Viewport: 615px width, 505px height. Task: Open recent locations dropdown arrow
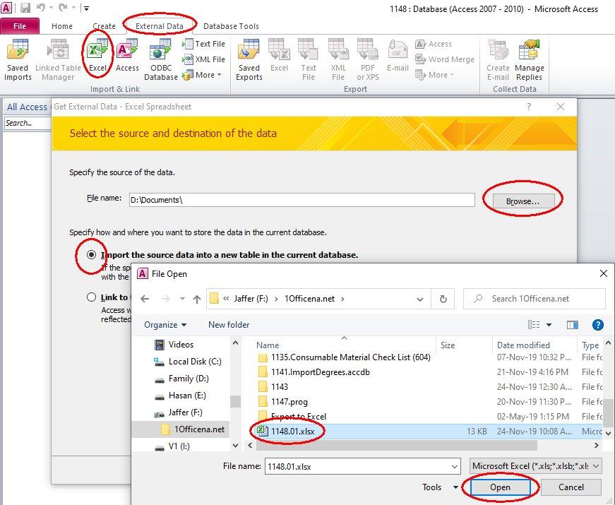click(x=182, y=299)
